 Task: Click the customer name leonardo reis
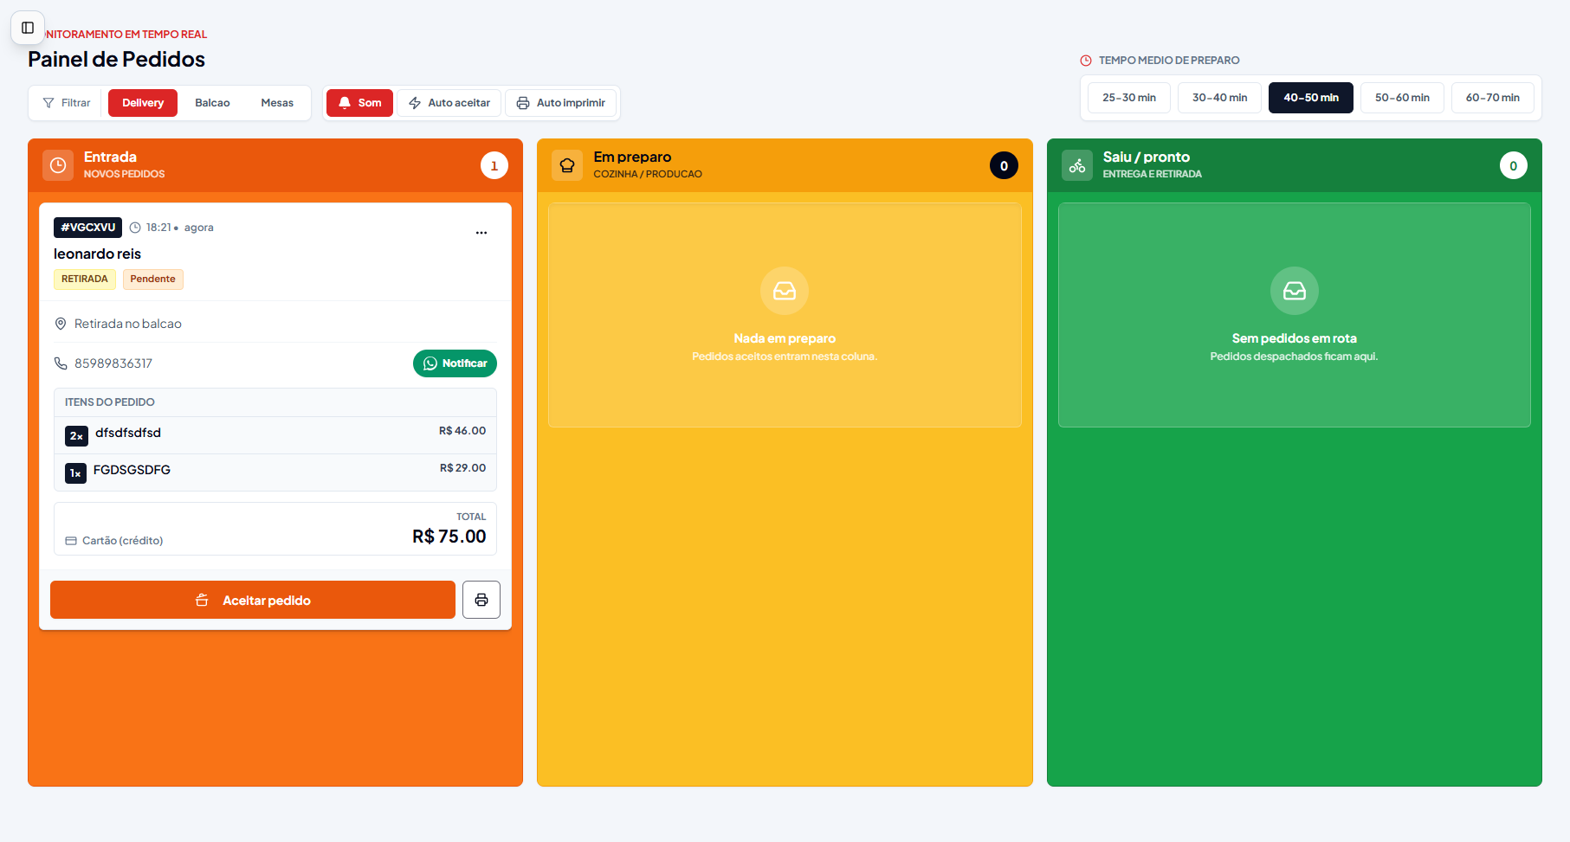click(97, 254)
